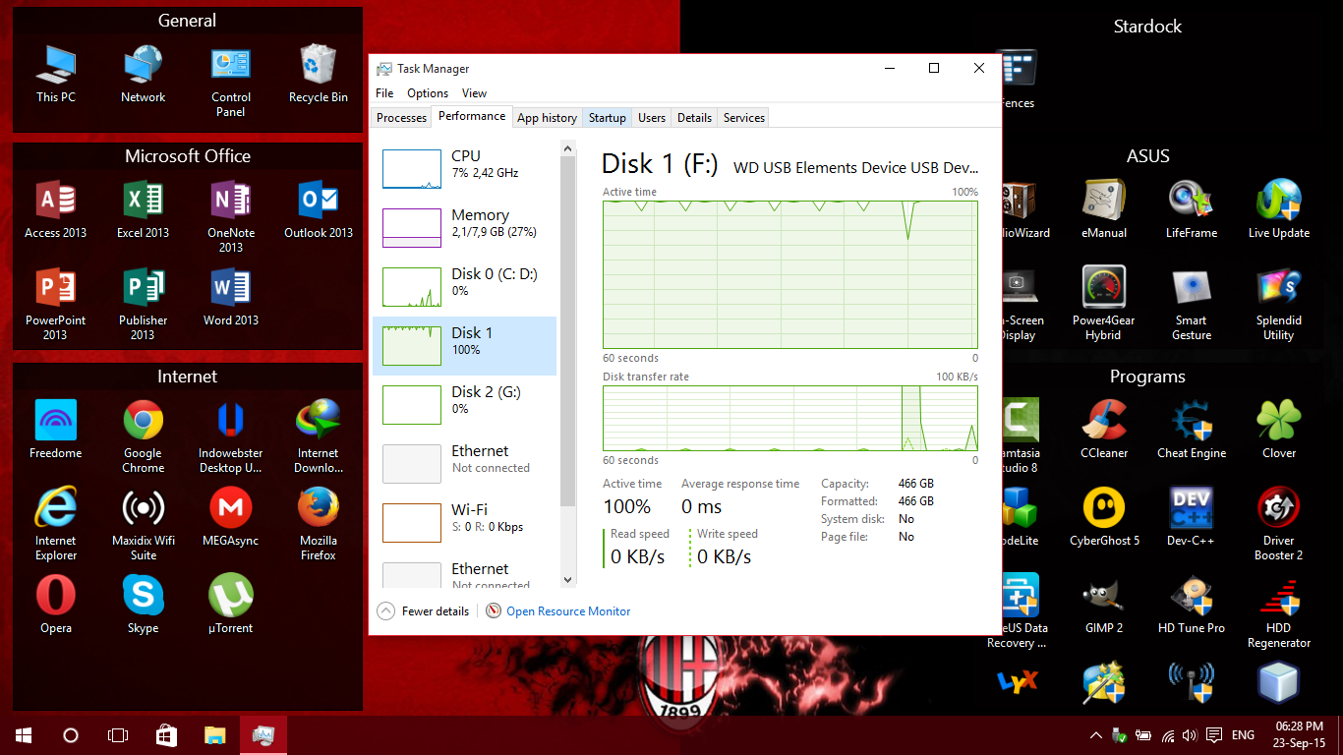Click the MEGAsync shortcut icon
Screen dimensions: 1343x755
(x=231, y=517)
